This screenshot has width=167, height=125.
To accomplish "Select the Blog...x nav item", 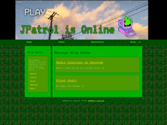I will [135, 42].
